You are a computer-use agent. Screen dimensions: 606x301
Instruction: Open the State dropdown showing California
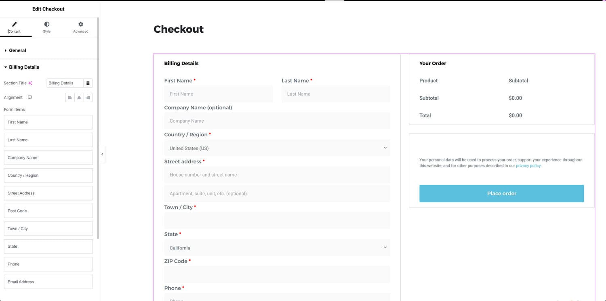pyautogui.click(x=277, y=248)
